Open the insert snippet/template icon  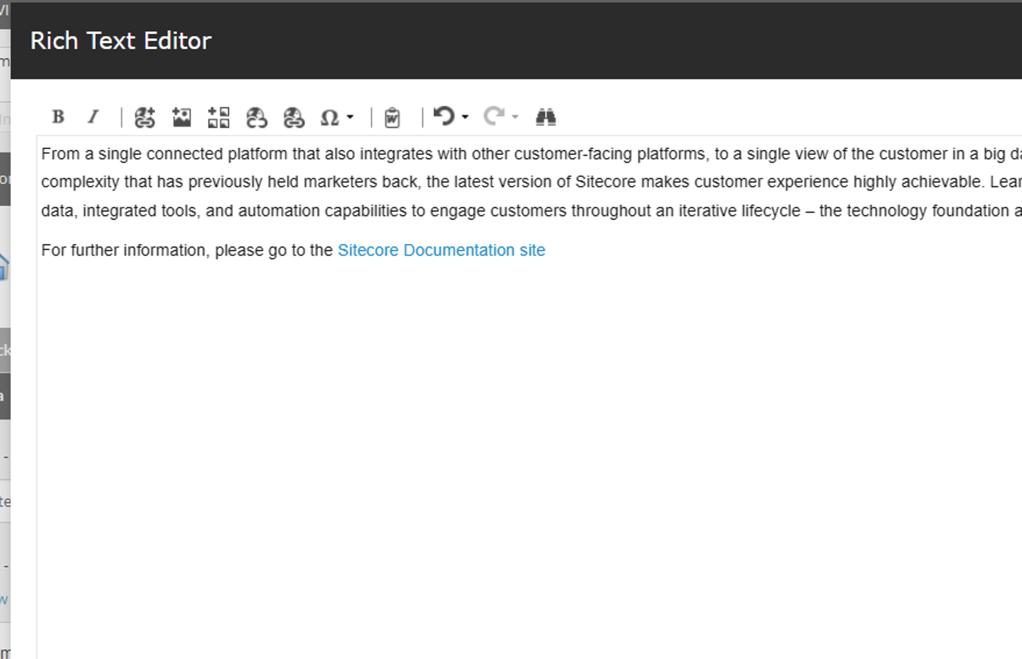pyautogui.click(x=219, y=117)
